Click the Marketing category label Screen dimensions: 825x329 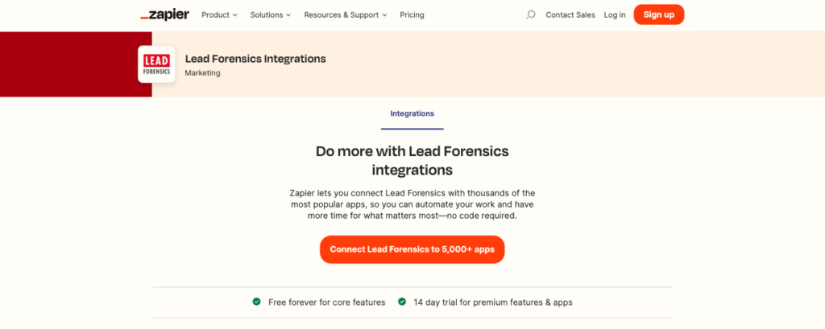tap(202, 73)
